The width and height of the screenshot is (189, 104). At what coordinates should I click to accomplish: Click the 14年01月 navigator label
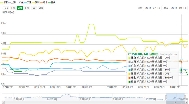click(19, 99)
